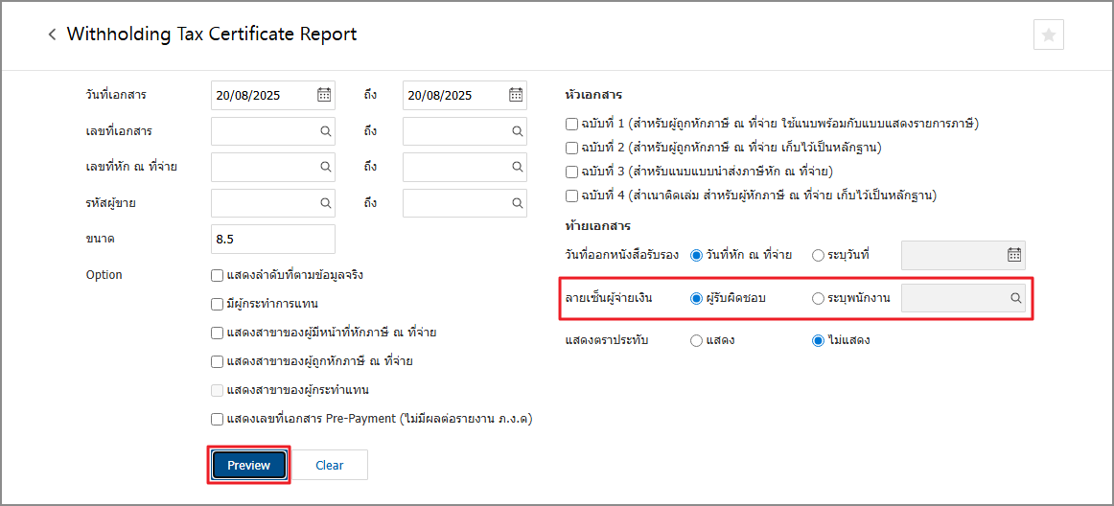Image resolution: width=1114 pixels, height=506 pixels.
Task: Click the ขนาด size input field
Action: pos(272,239)
